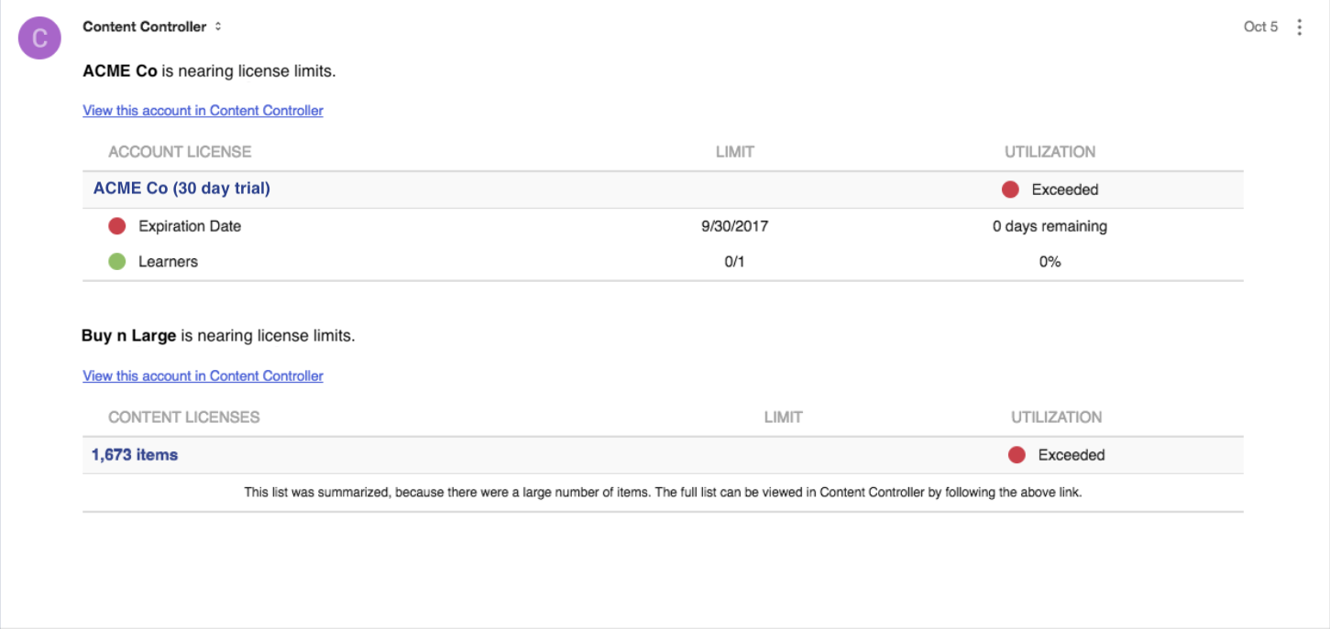Click the green dot beside Learners
1330x629 pixels.
pos(117,262)
